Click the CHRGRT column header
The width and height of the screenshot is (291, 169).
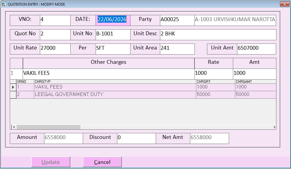pos(215,82)
